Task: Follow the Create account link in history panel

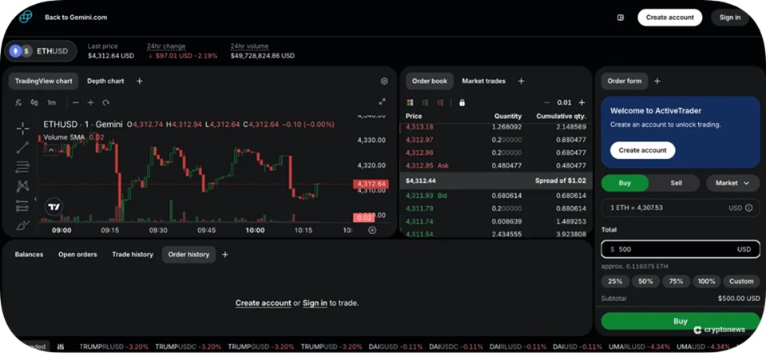Action: point(264,303)
